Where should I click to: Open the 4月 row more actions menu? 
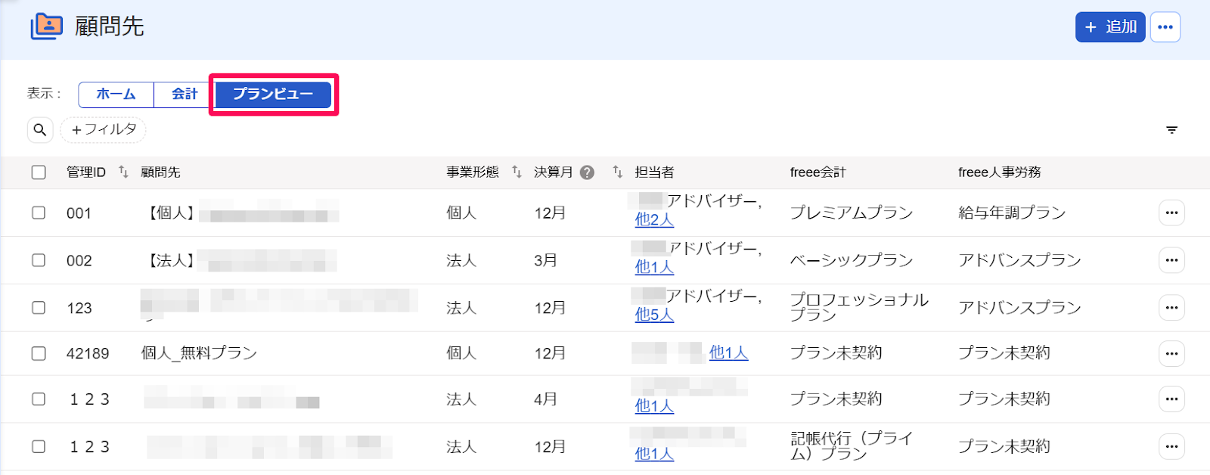click(x=1171, y=399)
